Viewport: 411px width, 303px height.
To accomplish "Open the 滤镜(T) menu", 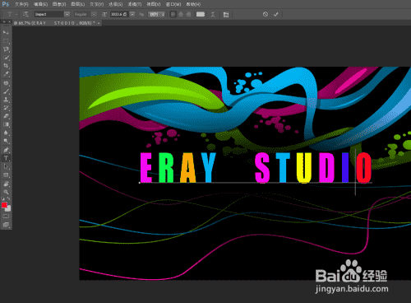I will (135, 4).
